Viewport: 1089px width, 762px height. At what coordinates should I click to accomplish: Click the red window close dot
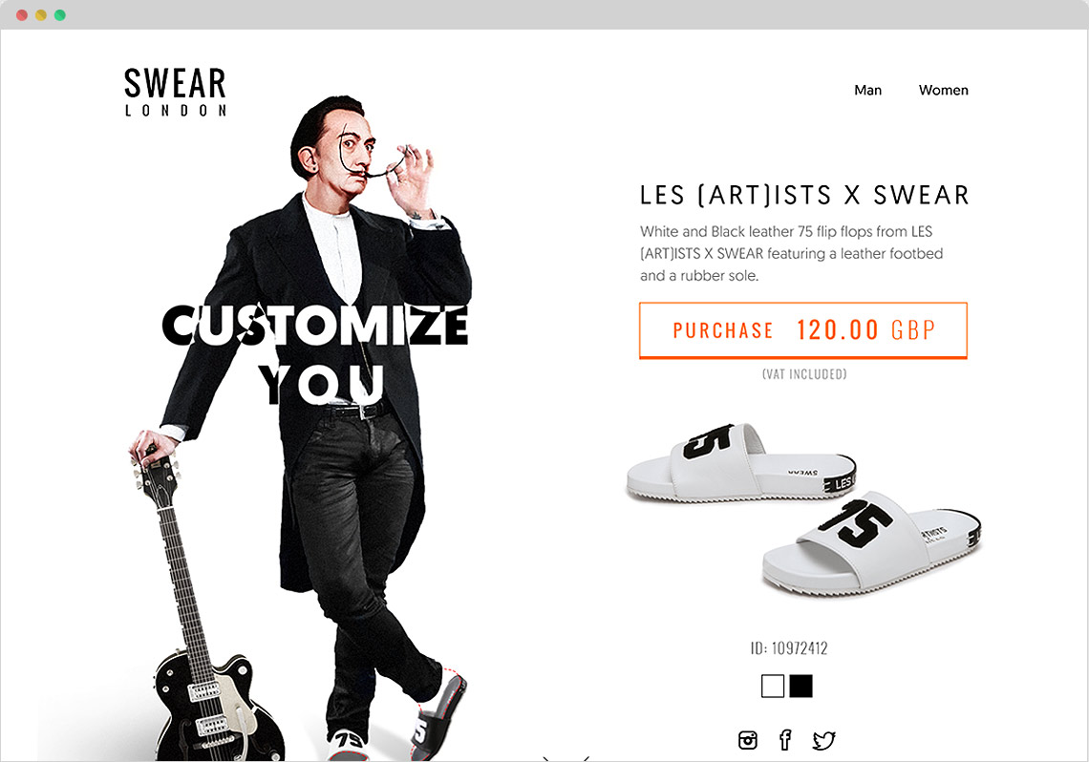22,15
